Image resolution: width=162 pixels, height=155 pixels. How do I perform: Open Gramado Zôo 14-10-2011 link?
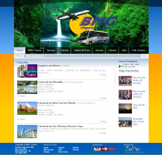[139, 122]
